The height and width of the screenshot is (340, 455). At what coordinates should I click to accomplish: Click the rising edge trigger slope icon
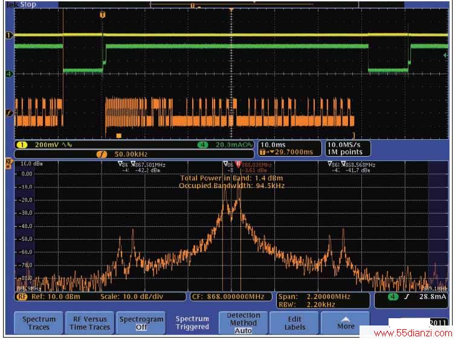tap(407, 296)
